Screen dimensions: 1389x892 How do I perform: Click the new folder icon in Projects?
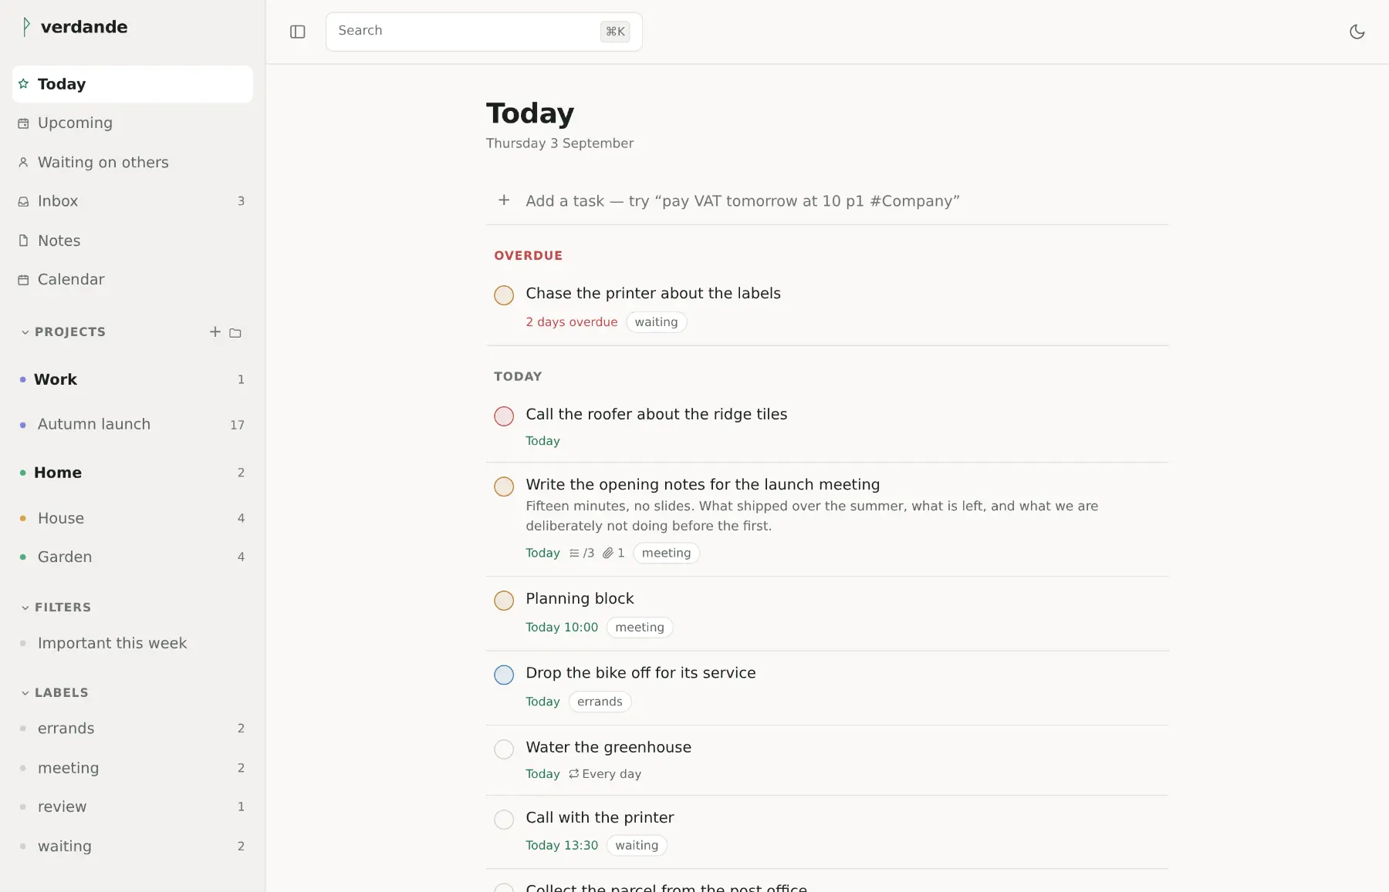(235, 332)
